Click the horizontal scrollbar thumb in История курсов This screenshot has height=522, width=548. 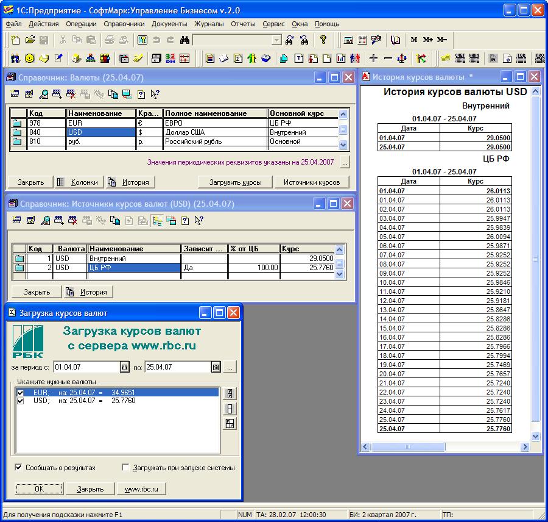[x=408, y=447]
